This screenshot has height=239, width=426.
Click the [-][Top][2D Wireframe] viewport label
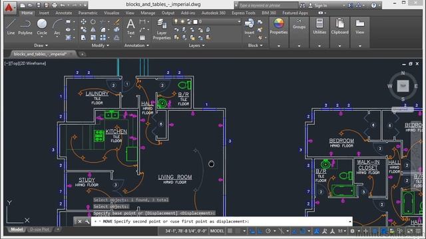pyautogui.click(x=25, y=64)
